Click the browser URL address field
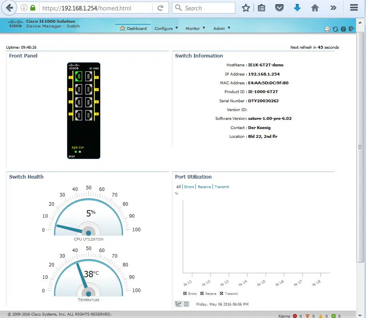This screenshot has height=318, width=366. pyautogui.click(x=96, y=8)
